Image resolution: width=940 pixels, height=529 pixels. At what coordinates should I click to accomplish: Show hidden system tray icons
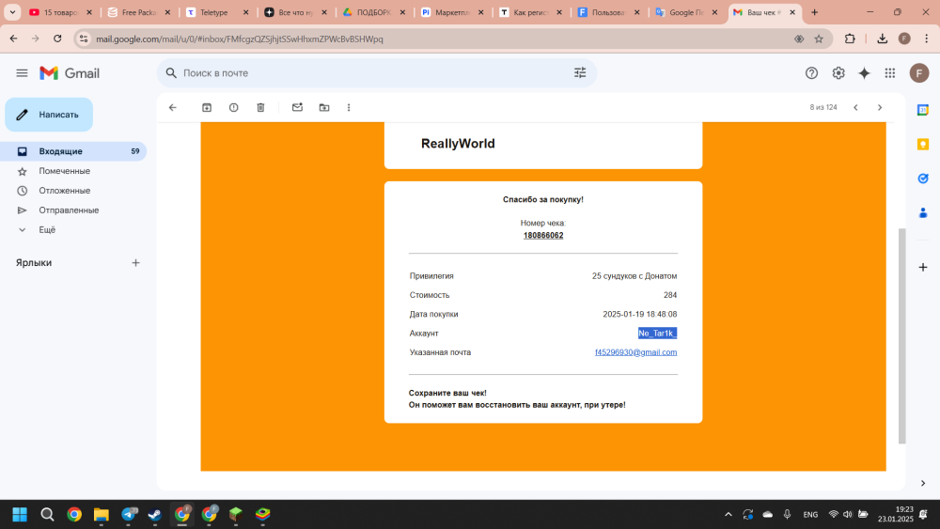coord(728,514)
